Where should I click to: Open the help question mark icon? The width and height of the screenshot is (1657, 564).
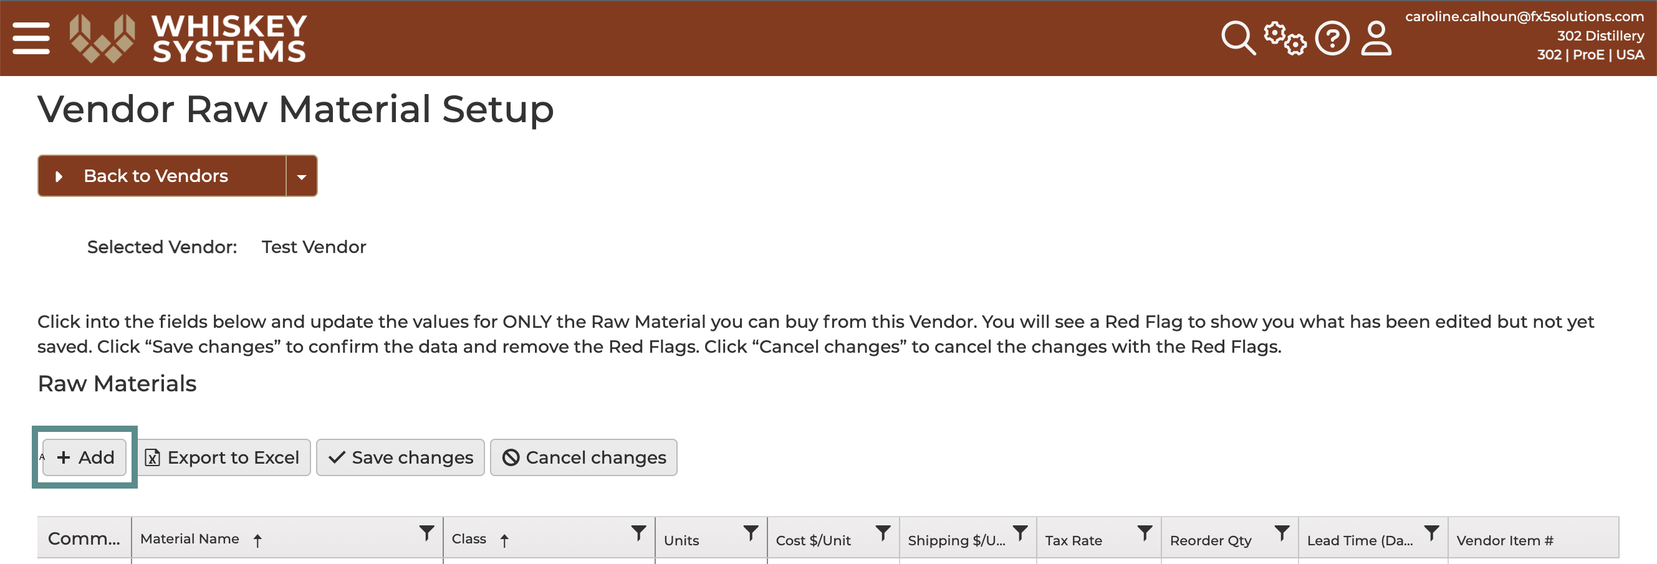[x=1332, y=38]
